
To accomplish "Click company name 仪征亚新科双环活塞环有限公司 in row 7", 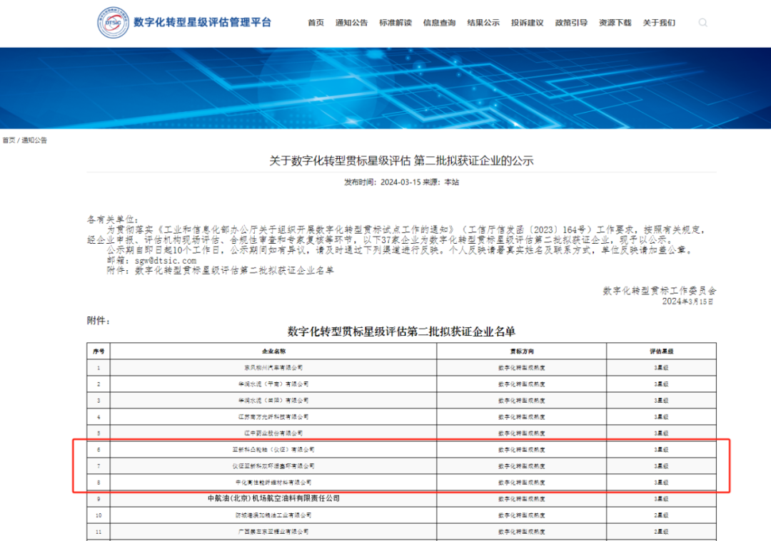I will 273,466.
